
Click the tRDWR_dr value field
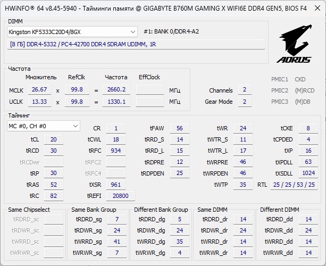(x=243, y=230)
